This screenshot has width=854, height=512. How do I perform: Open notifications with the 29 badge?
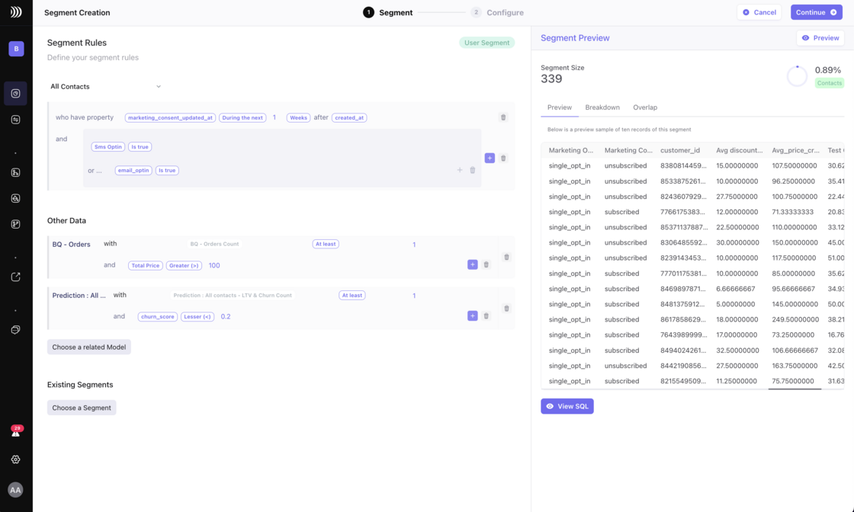click(16, 431)
